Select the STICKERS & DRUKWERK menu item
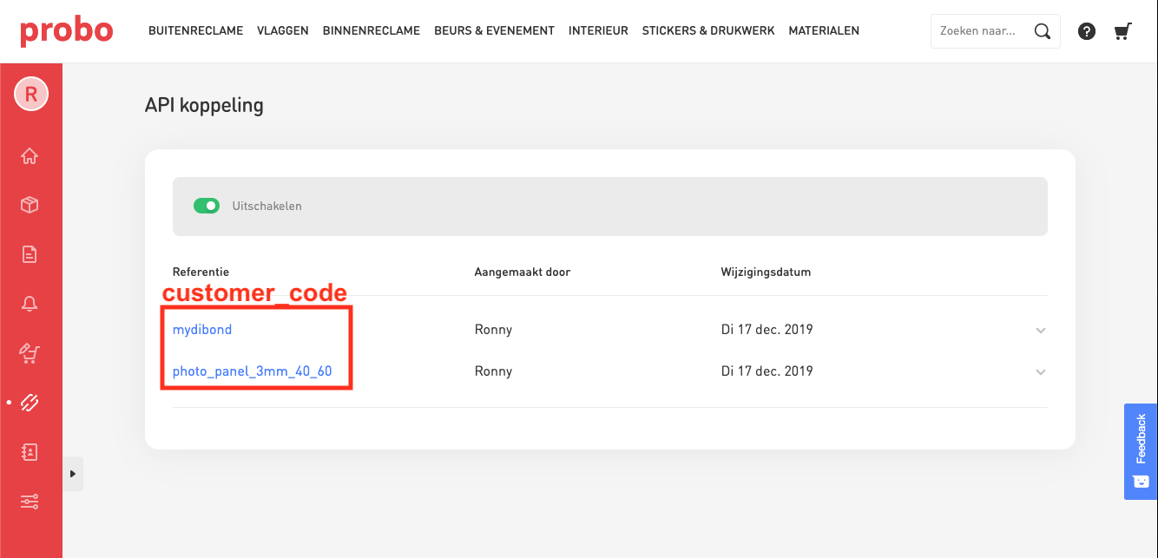This screenshot has height=558, width=1158. [x=708, y=30]
